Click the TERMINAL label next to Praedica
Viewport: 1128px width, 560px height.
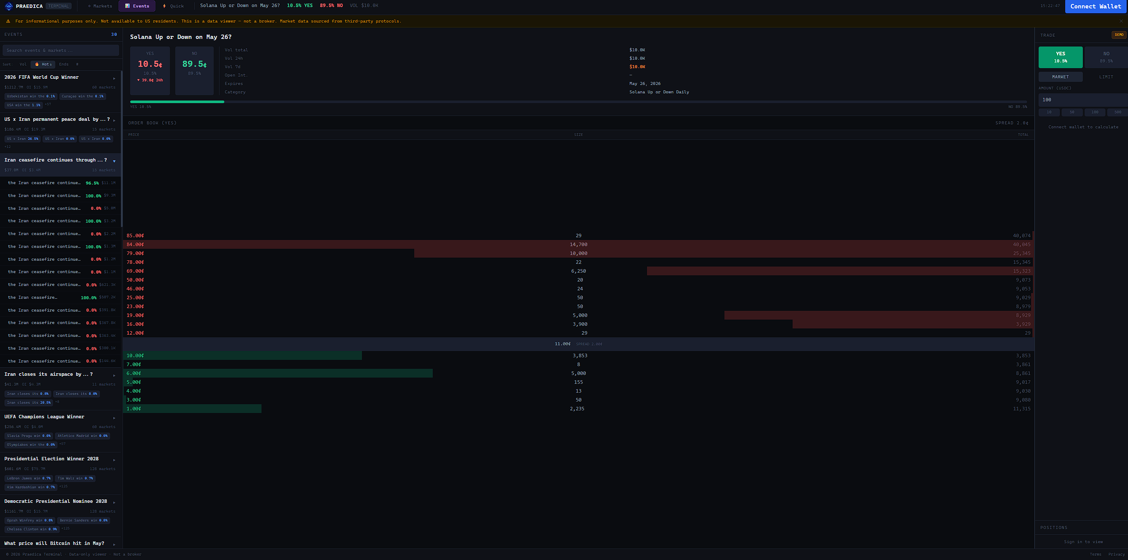point(59,6)
